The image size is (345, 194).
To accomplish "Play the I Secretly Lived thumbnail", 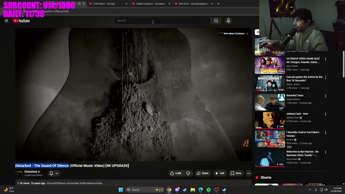I will coord(270,139).
